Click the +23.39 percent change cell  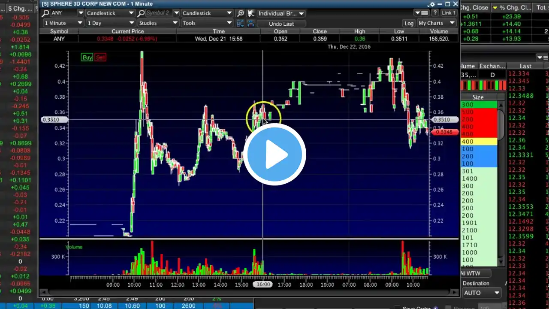(511, 16)
